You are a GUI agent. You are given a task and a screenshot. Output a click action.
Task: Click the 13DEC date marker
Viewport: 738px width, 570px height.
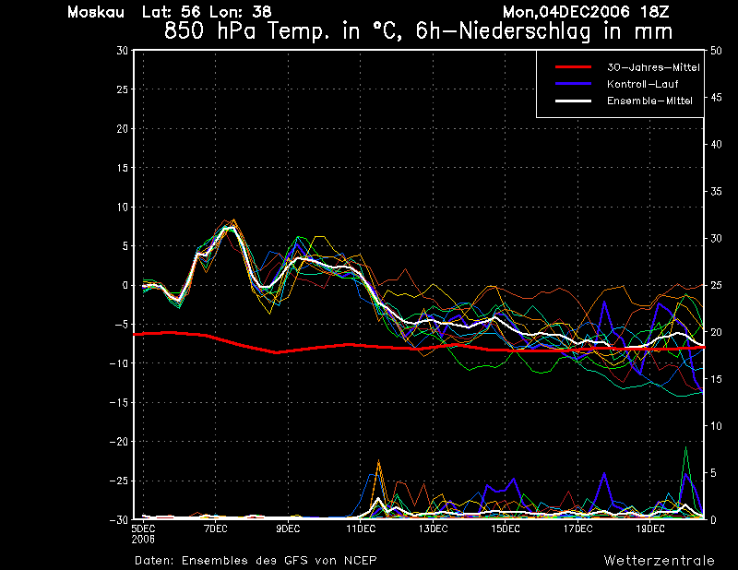[x=433, y=529]
